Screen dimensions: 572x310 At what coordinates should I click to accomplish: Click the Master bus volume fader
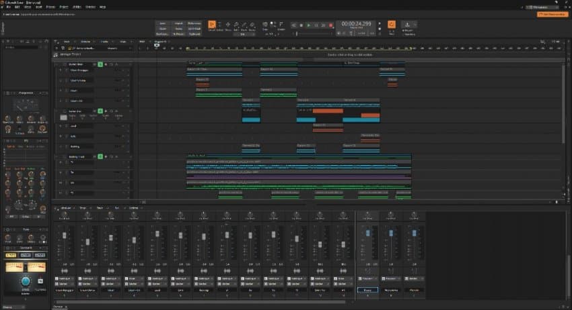[x=367, y=233]
